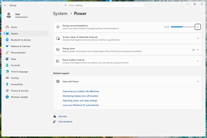
Task: Open Energy recommendations with arrow button
Action: tap(198, 27)
